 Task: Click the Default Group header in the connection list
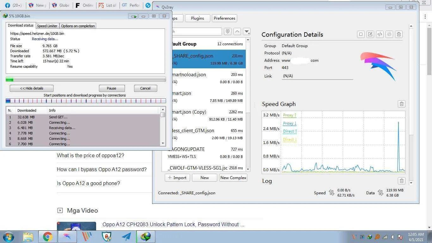[208, 44]
